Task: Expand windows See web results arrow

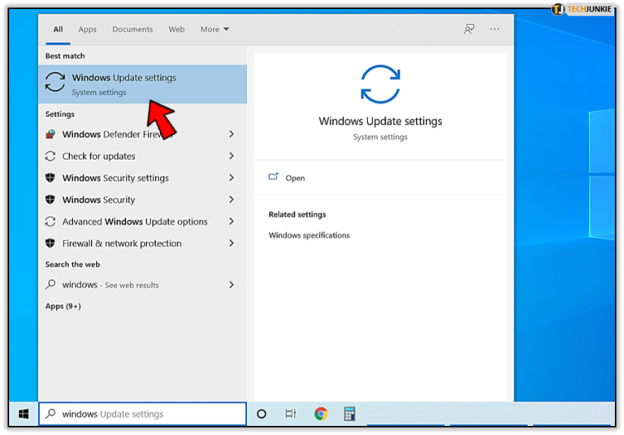Action: point(232,285)
